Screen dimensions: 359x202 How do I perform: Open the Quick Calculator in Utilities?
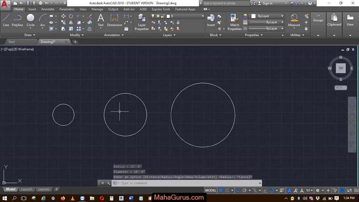pos(306,29)
